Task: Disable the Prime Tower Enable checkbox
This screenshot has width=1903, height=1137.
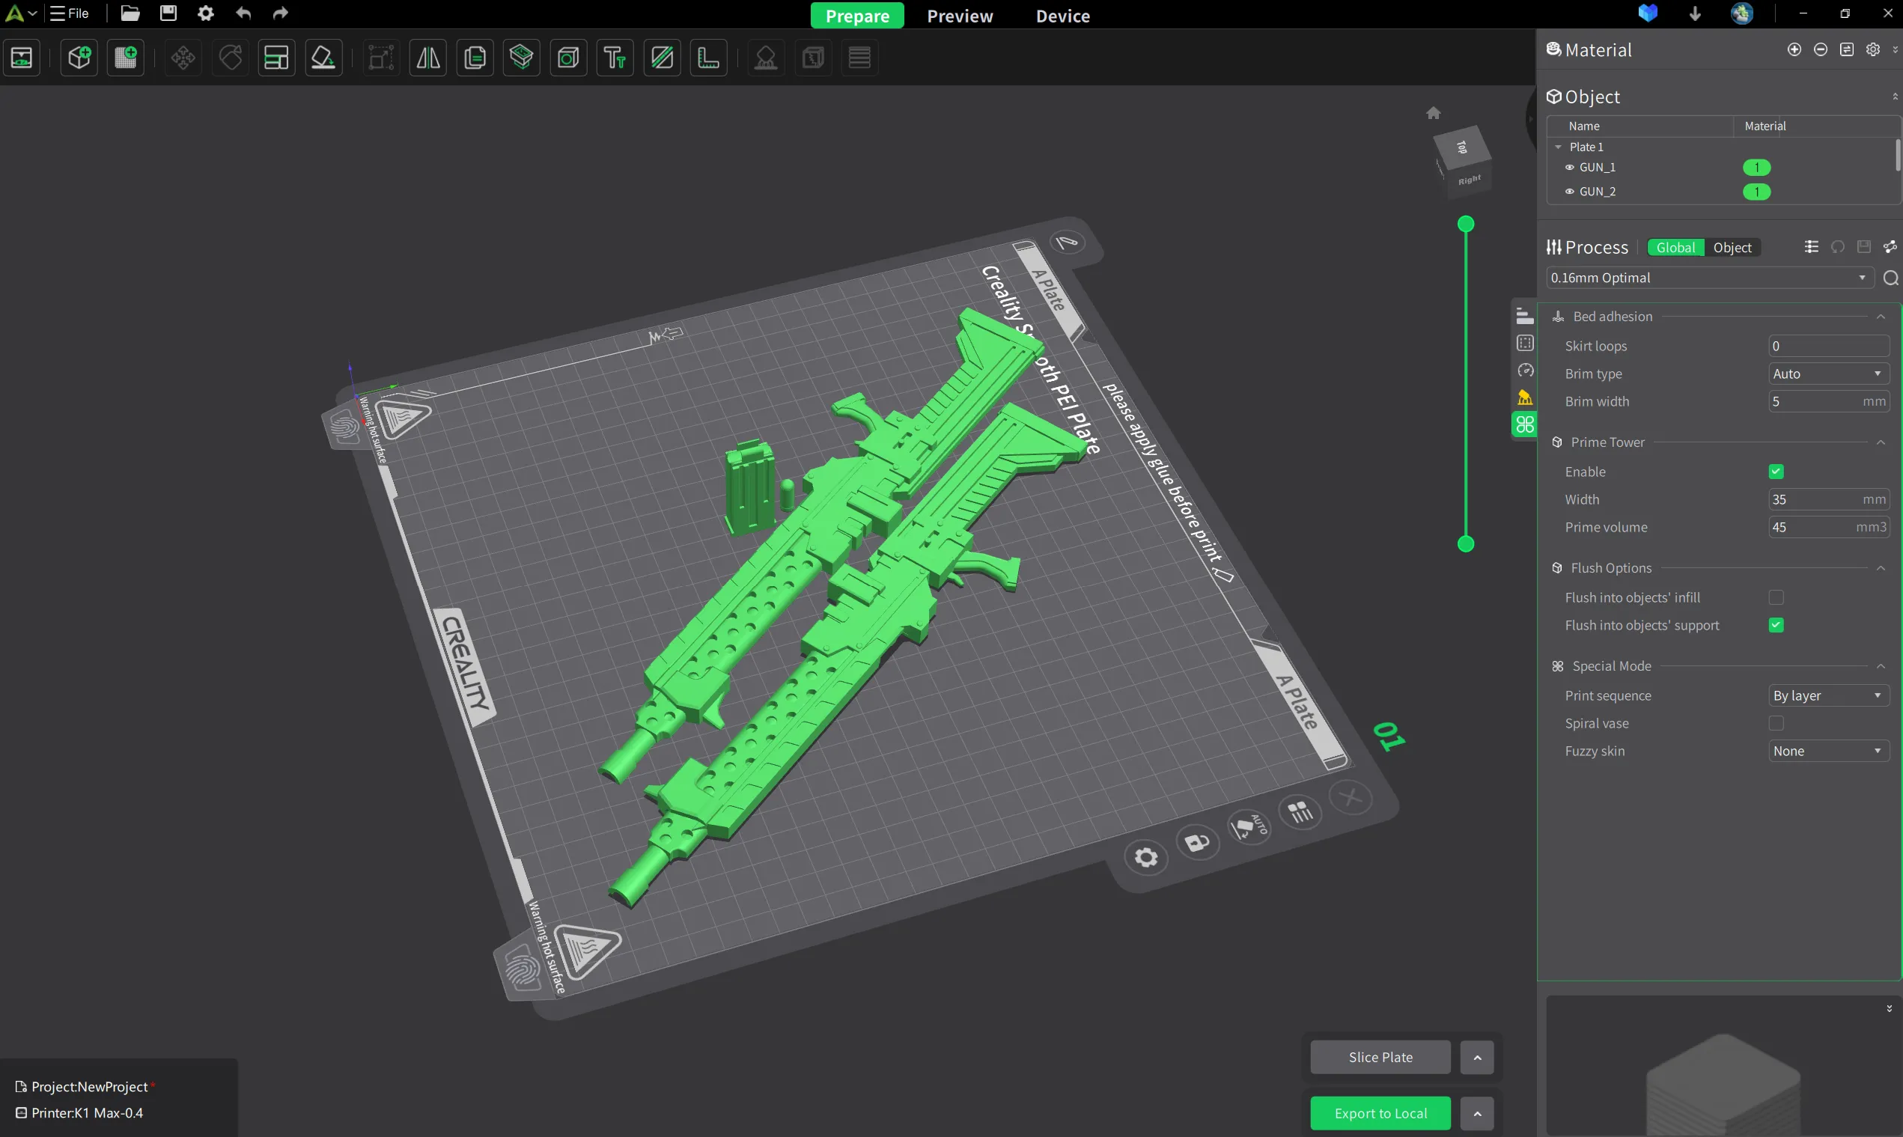Action: (1776, 472)
